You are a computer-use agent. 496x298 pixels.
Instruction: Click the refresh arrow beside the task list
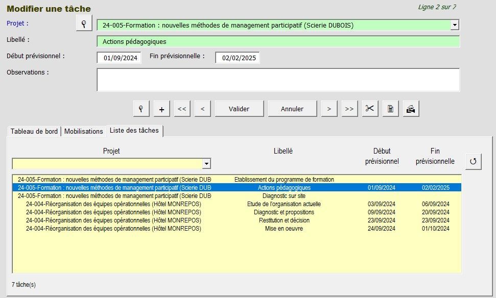pyautogui.click(x=473, y=162)
